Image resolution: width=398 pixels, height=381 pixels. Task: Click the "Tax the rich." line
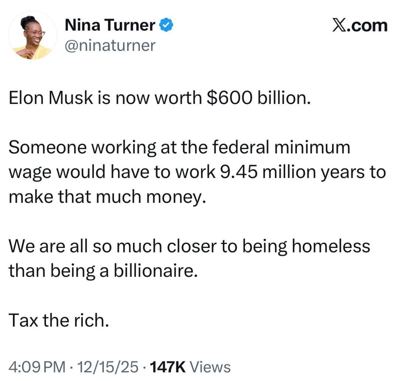[x=58, y=320]
